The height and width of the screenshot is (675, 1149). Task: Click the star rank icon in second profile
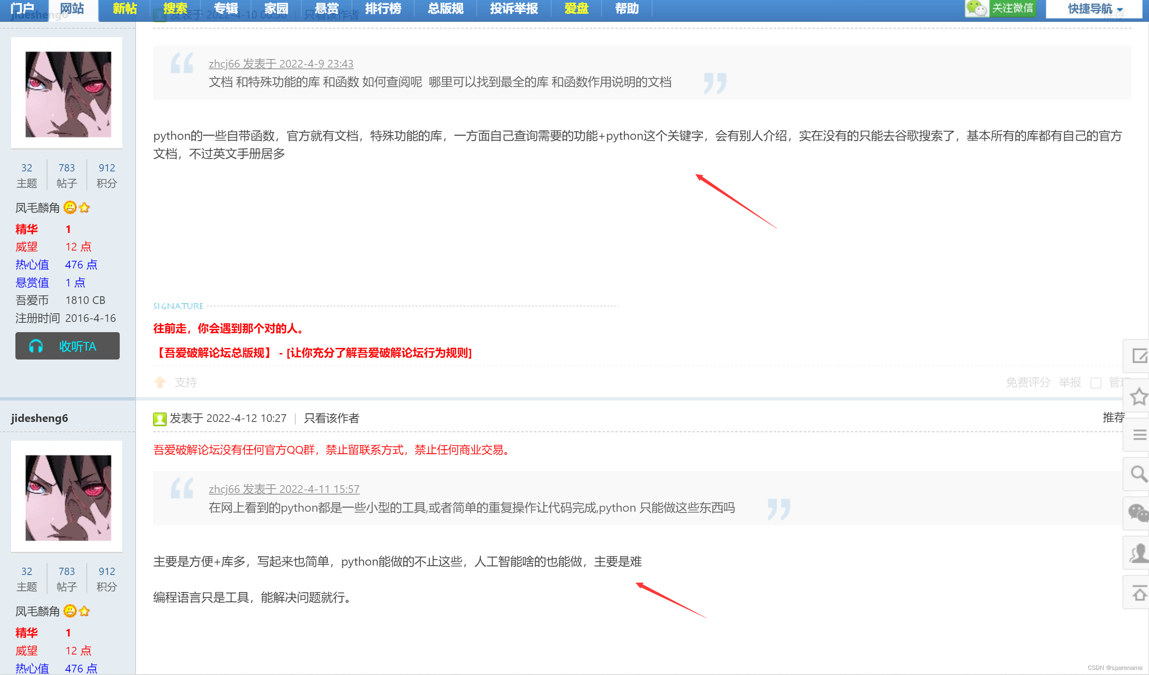click(x=84, y=611)
